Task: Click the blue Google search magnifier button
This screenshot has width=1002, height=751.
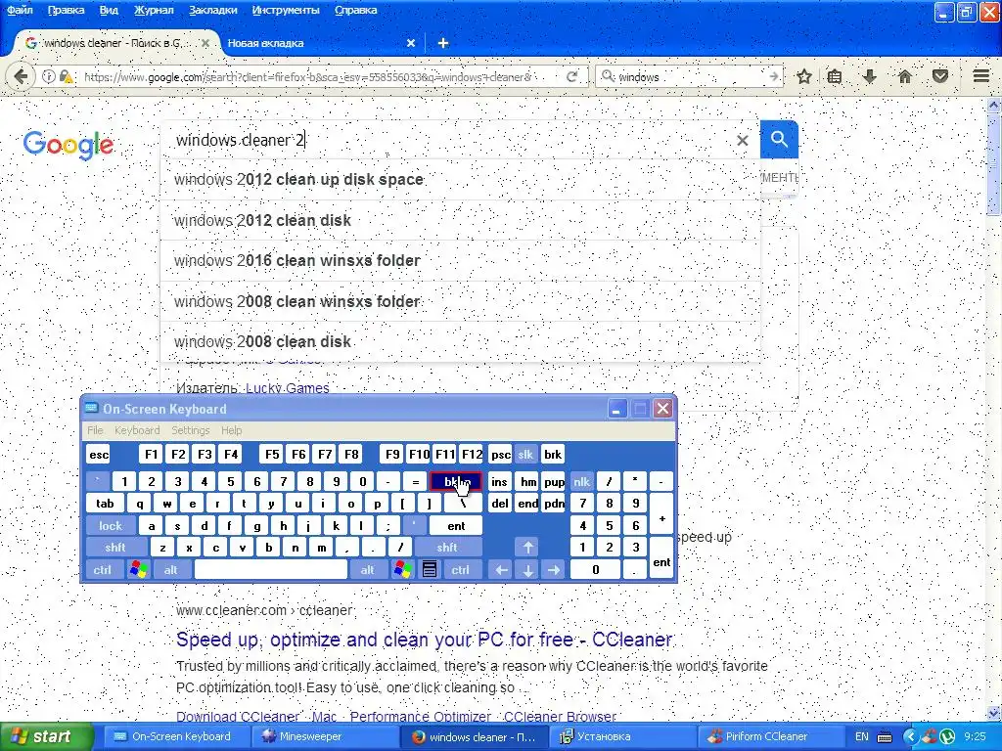Action: tap(779, 139)
